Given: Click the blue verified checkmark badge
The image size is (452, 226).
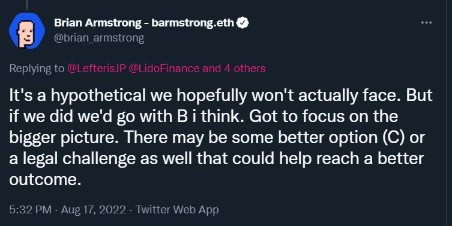Looking at the screenshot, I should [x=243, y=23].
